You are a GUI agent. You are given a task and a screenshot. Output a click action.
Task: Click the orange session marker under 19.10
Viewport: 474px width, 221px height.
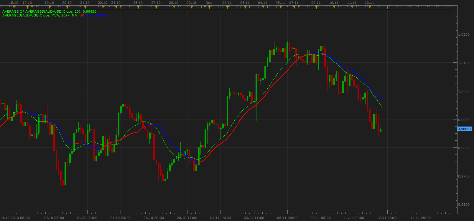49,7
